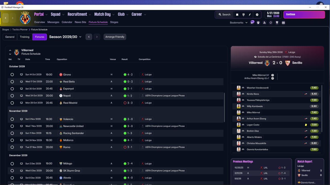Select the Real Madrid fixture radio button

point(12,103)
